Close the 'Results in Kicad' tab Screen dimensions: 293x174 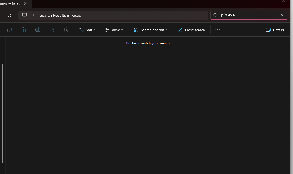click(x=26, y=4)
